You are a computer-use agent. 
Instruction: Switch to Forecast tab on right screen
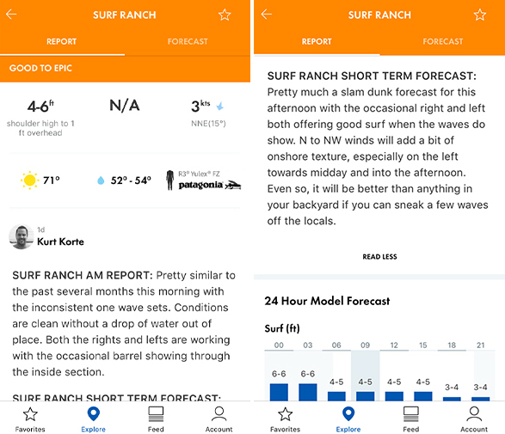click(442, 41)
